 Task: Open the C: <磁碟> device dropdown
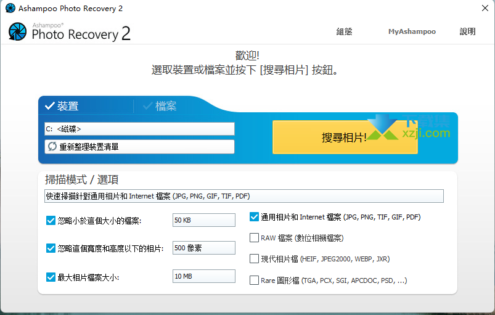click(139, 129)
